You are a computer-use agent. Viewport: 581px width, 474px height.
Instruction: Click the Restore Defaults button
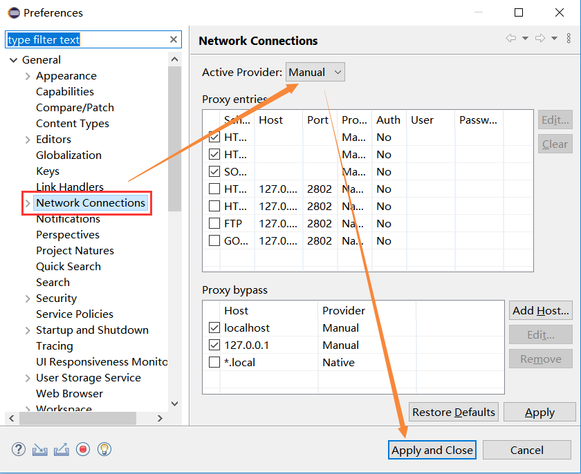[x=453, y=412]
